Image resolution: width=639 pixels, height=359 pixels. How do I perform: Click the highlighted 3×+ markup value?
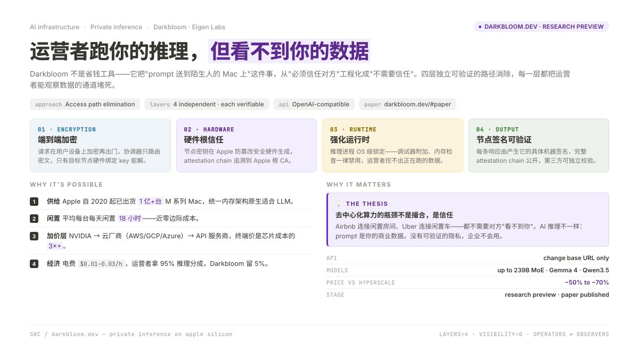point(55,246)
